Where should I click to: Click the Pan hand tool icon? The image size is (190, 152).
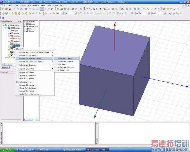tap(87, 9)
